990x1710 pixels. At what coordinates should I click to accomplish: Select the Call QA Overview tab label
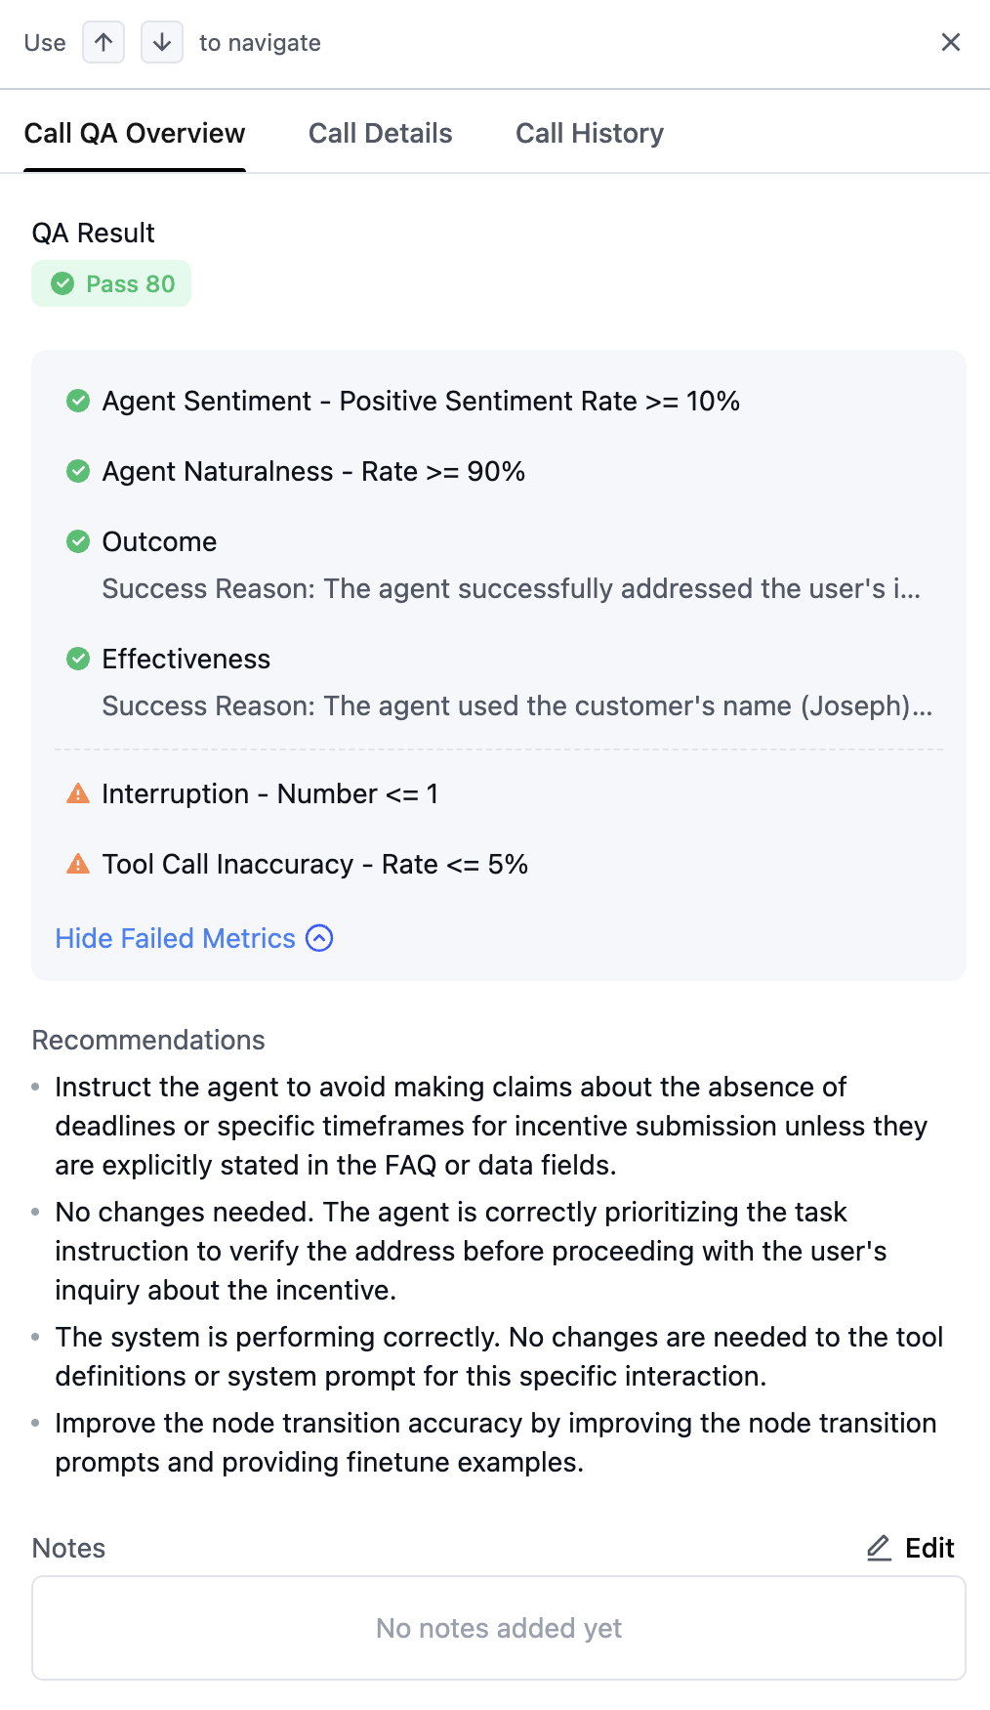pyautogui.click(x=136, y=133)
